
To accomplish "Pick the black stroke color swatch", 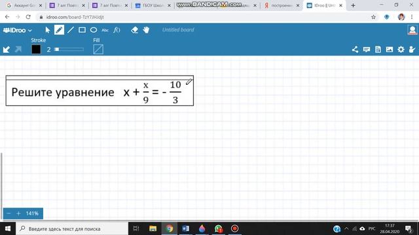I will click(36, 50).
